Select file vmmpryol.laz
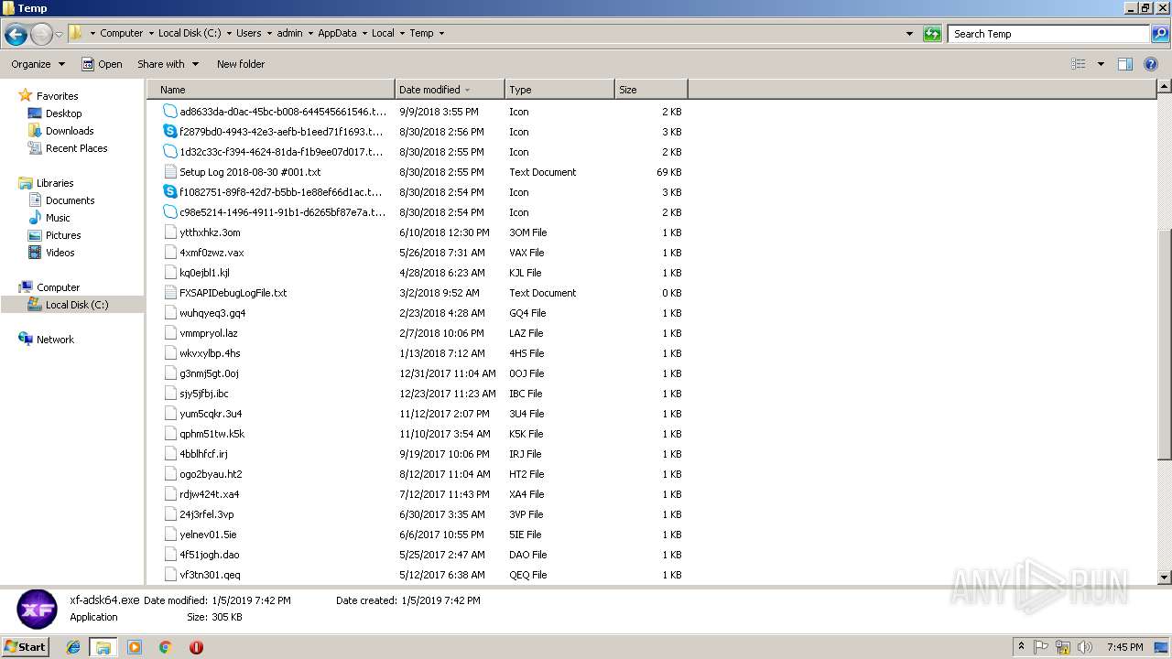The height and width of the screenshot is (659, 1172). click(x=209, y=333)
